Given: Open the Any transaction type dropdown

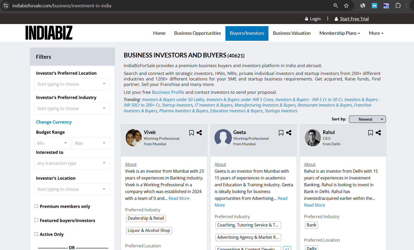Looking at the screenshot, I should 72,163.
